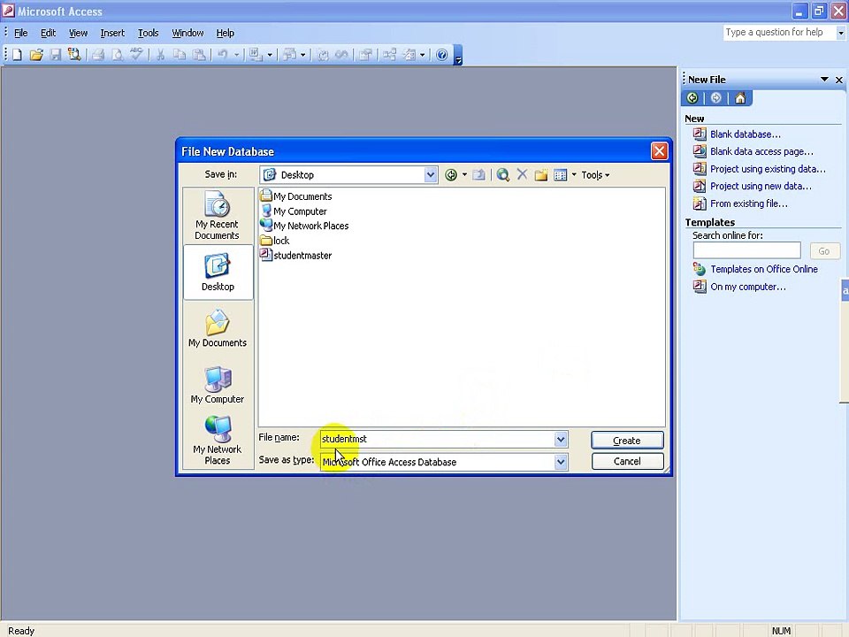Open the Edit menu
849x637 pixels.
(x=48, y=33)
